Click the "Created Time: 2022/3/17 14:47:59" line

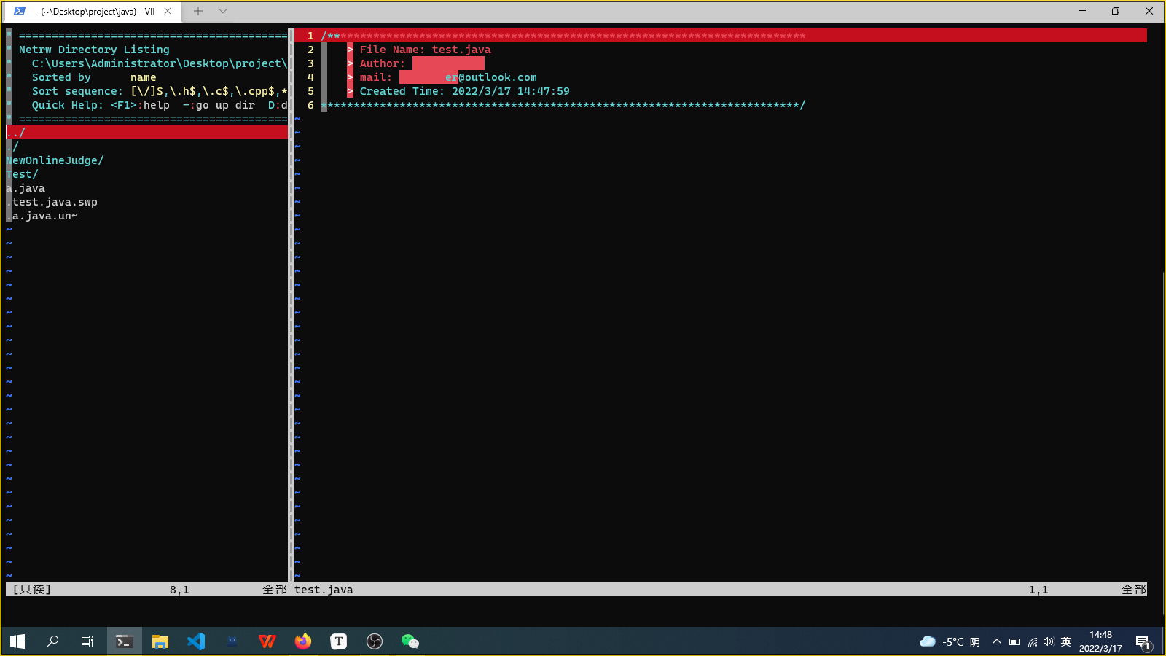pyautogui.click(x=464, y=91)
